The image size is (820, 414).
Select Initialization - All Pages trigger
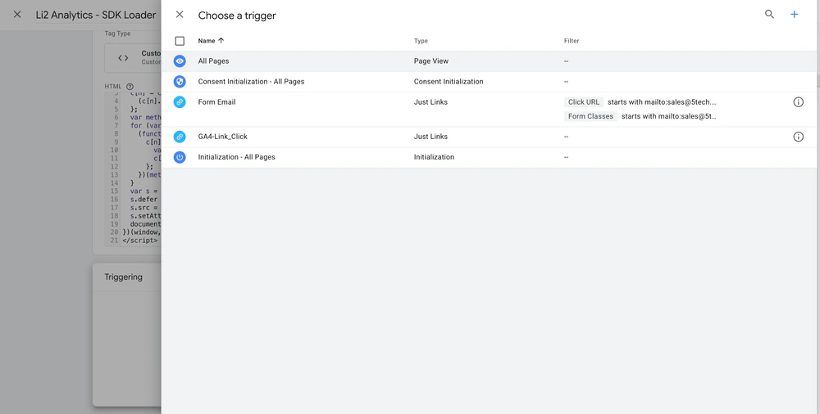489,157
